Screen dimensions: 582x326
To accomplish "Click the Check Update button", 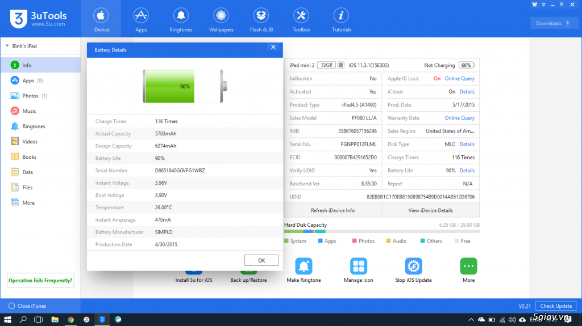I will click(x=556, y=306).
